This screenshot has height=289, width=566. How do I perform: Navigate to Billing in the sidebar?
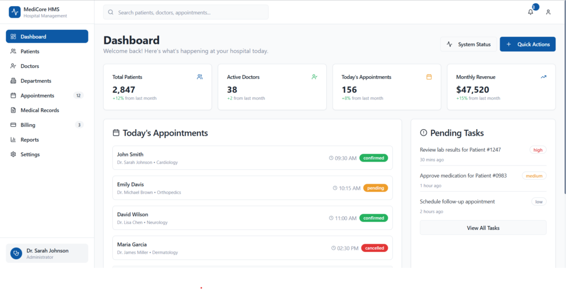(x=28, y=125)
